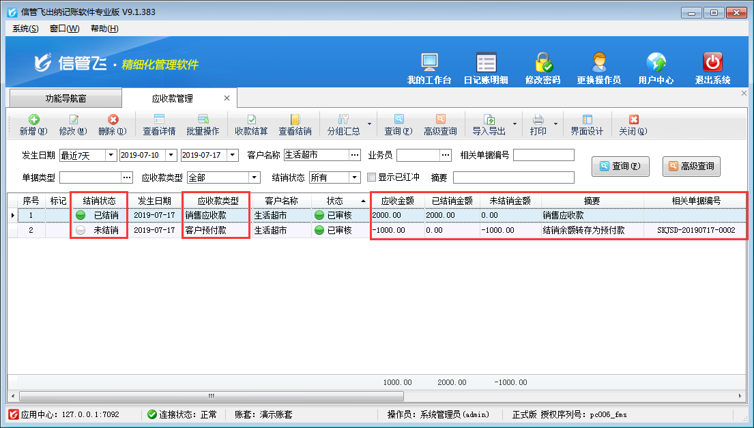Open 界面设计 interface design tool
The image size is (754, 428).
[587, 124]
